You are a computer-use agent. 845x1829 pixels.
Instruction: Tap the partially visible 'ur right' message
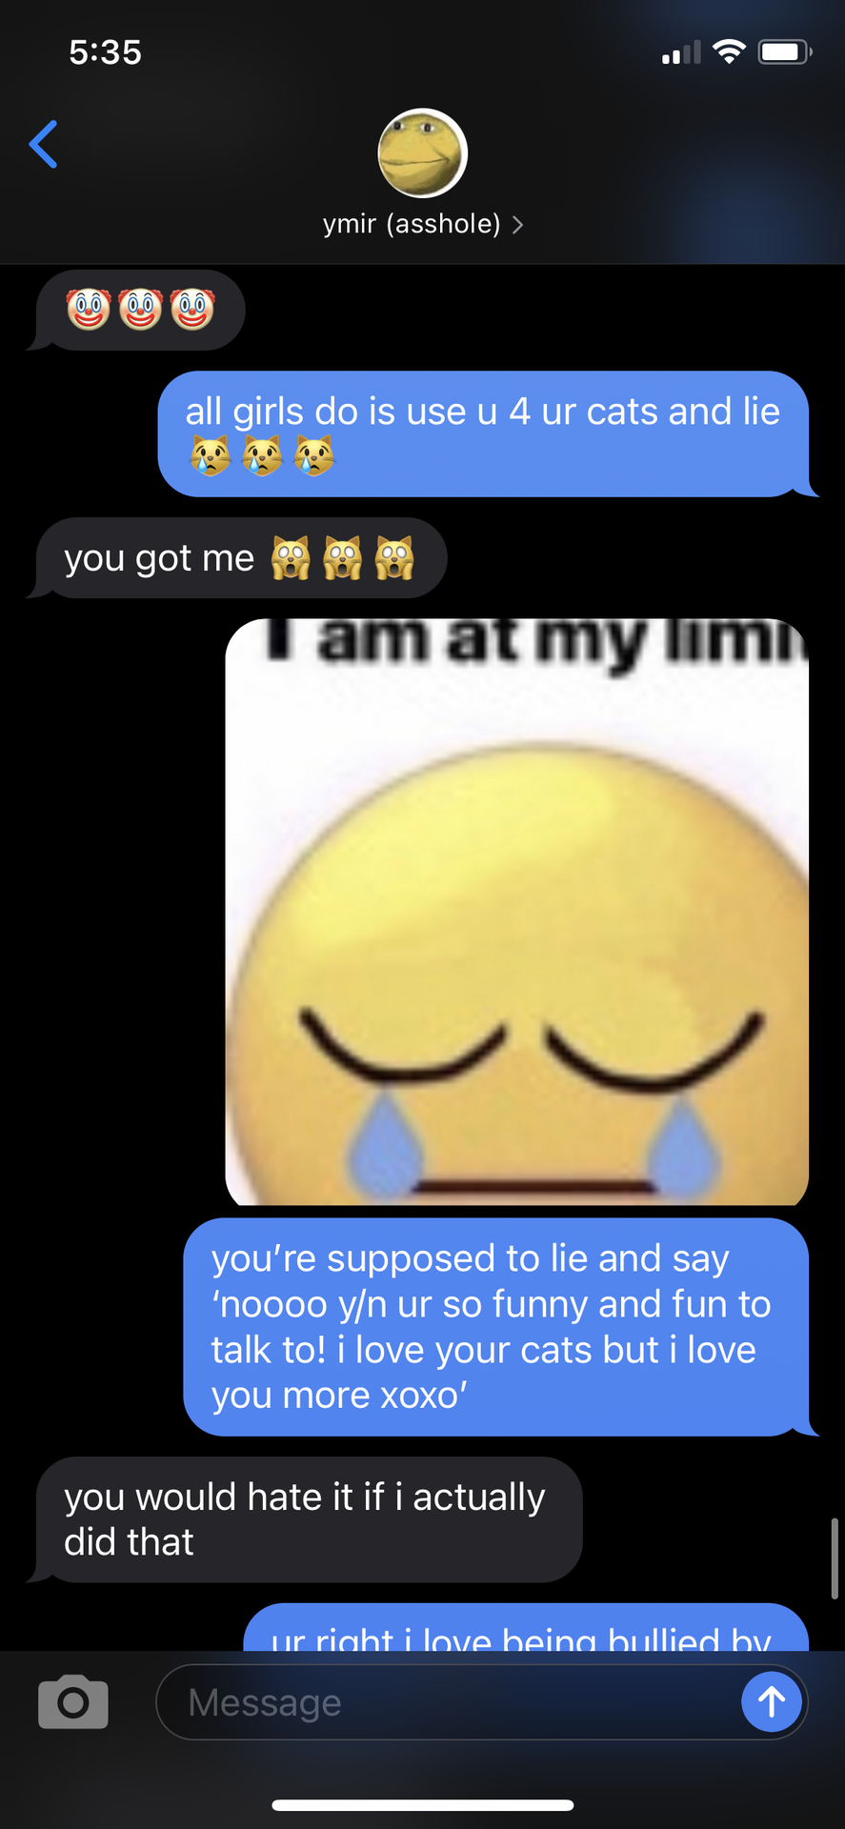tap(526, 1627)
